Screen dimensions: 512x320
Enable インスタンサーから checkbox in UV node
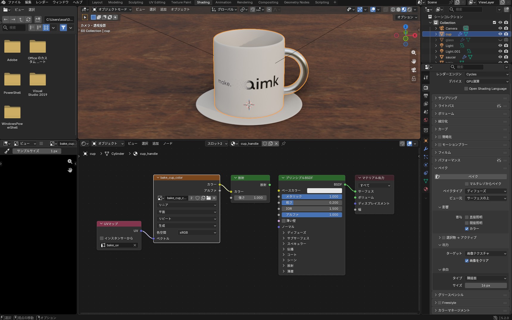[x=102, y=238]
